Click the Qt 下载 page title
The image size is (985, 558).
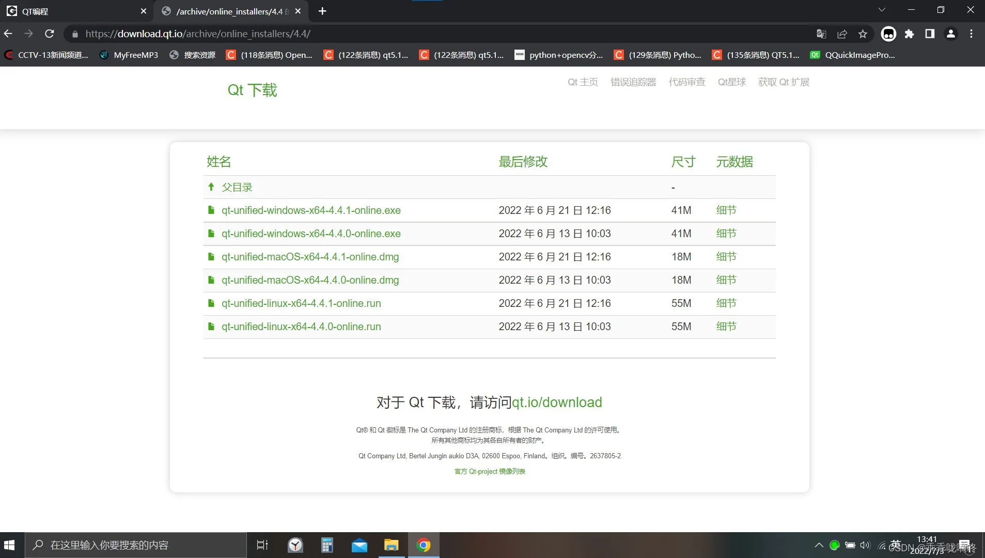(x=252, y=90)
